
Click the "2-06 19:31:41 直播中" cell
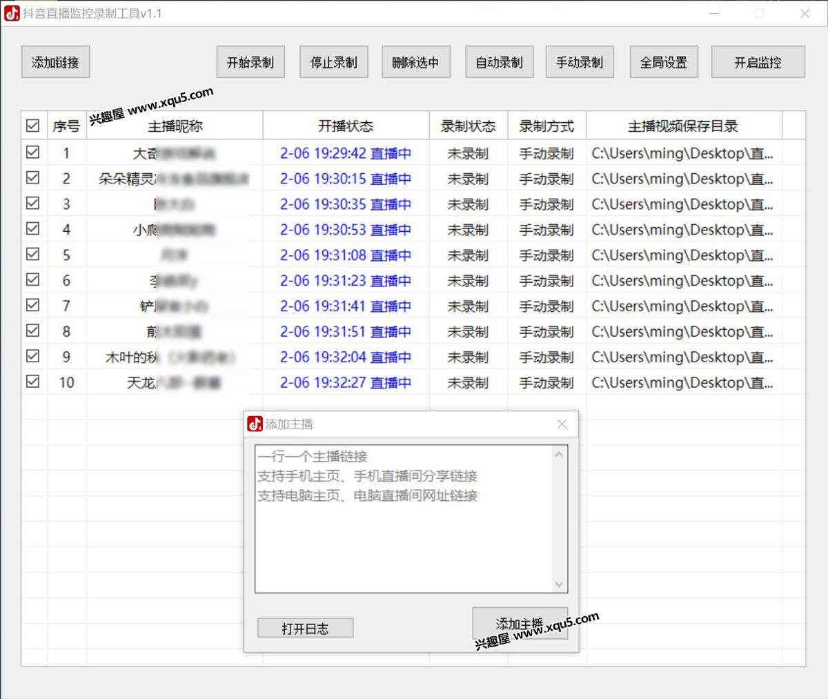[x=346, y=306]
